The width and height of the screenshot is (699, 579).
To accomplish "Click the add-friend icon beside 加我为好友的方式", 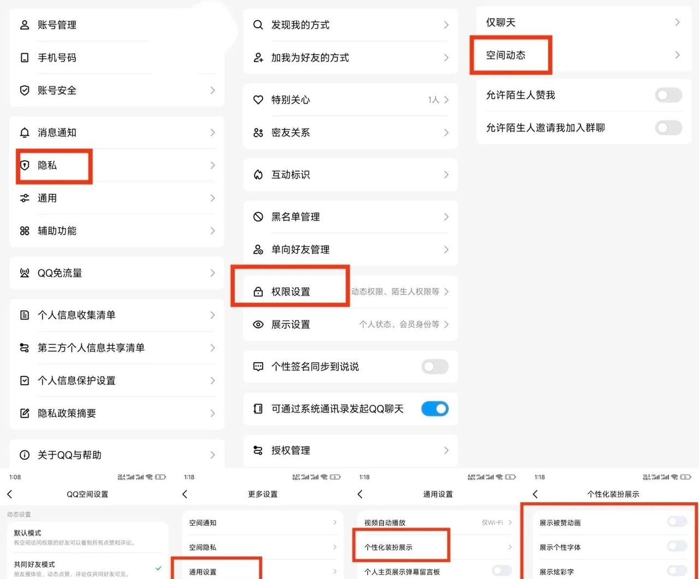I will coord(258,58).
